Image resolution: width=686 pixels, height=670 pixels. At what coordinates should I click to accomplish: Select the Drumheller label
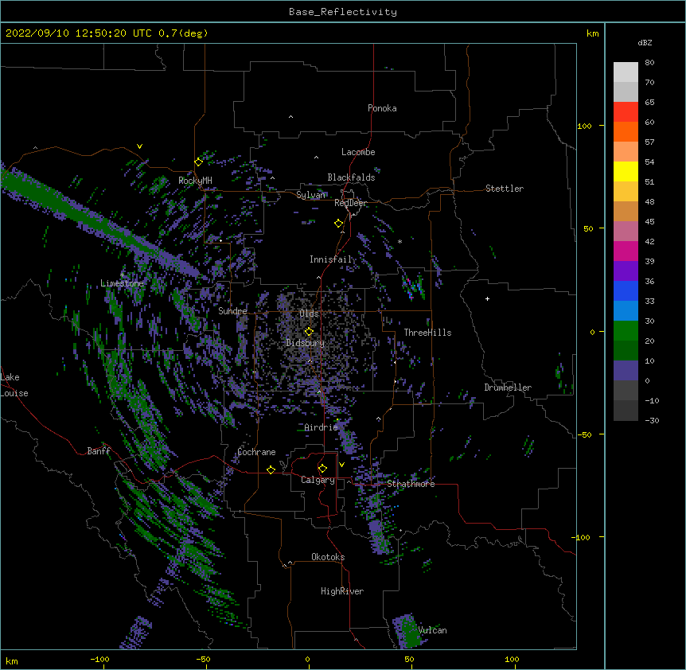(508, 388)
